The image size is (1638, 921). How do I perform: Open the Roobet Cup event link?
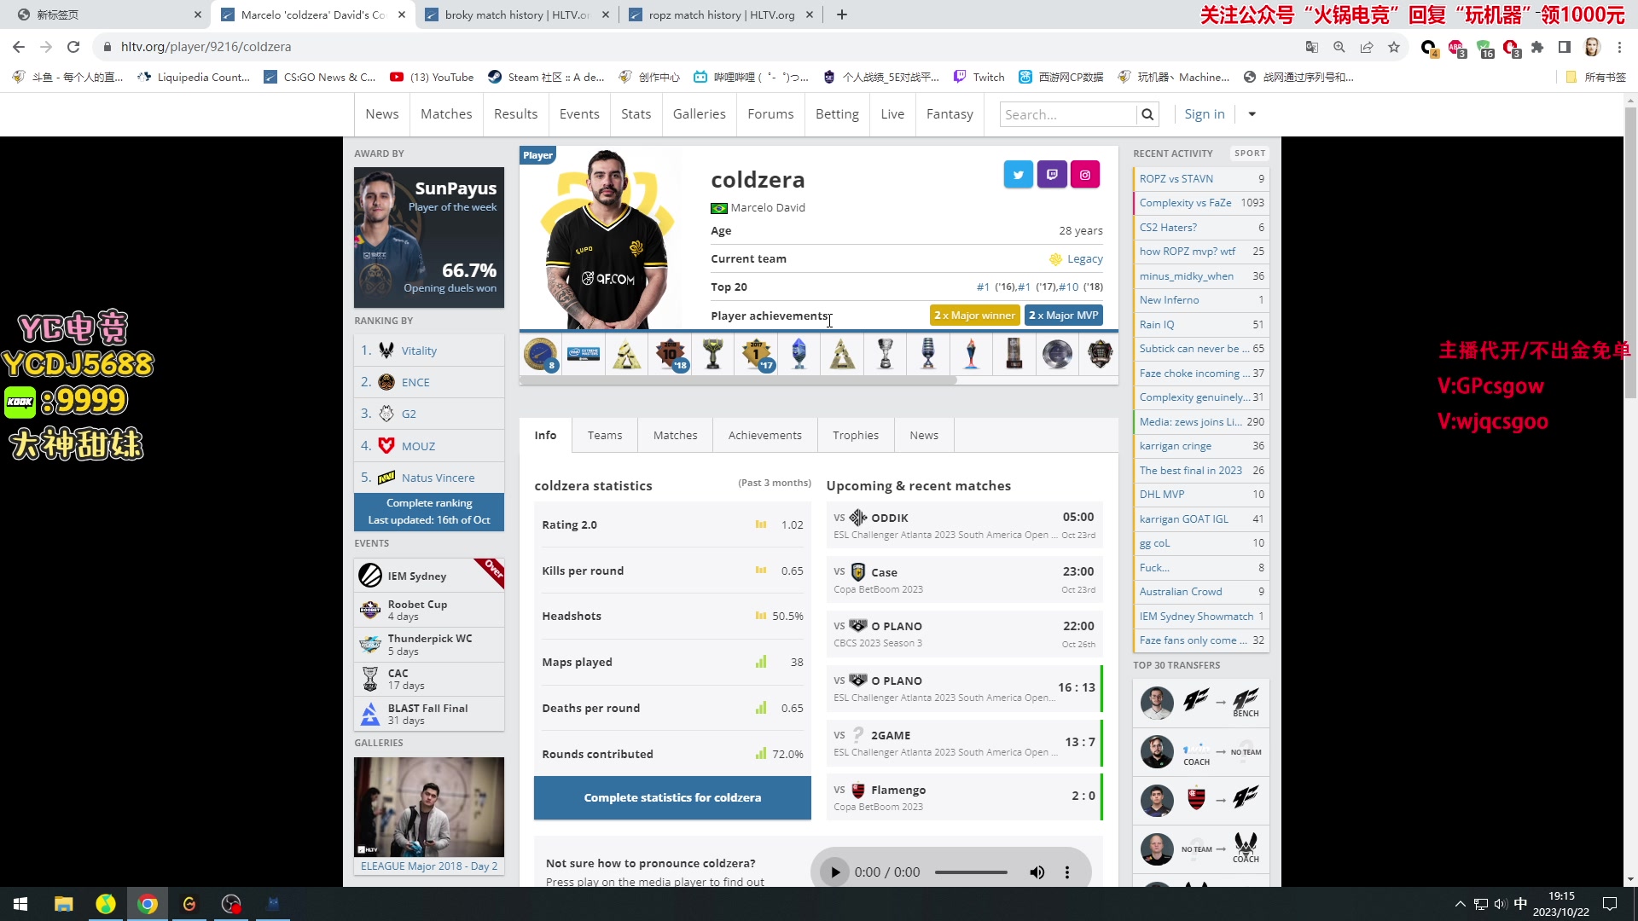pyautogui.click(x=429, y=610)
